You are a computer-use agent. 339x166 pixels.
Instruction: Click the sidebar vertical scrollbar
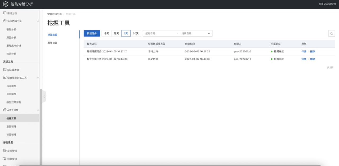[x=41, y=127]
